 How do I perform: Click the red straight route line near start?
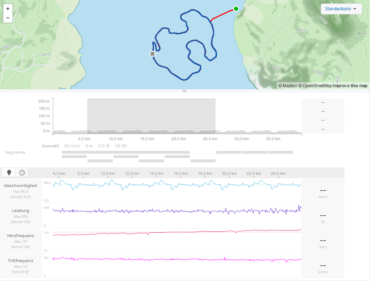click(x=223, y=15)
